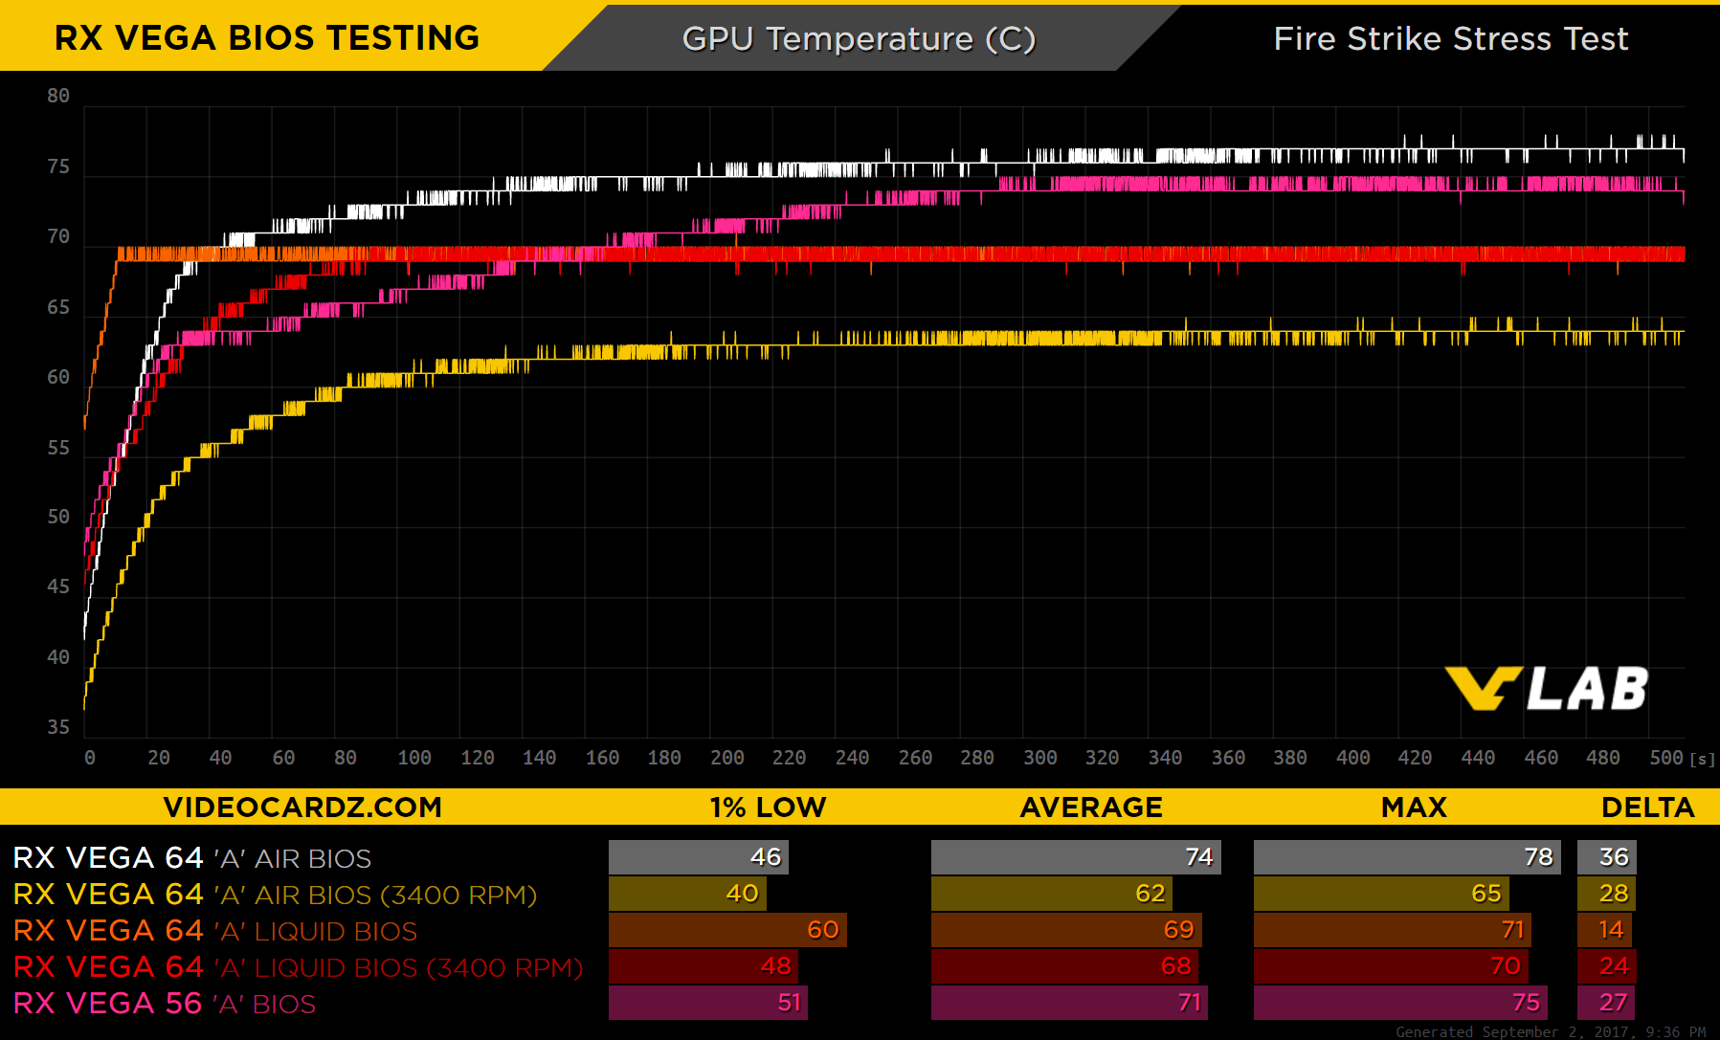Viewport: 1720px width, 1040px height.
Task: Select legend row "RX VEGA 56 'A' BIOS"
Action: coord(165,1004)
